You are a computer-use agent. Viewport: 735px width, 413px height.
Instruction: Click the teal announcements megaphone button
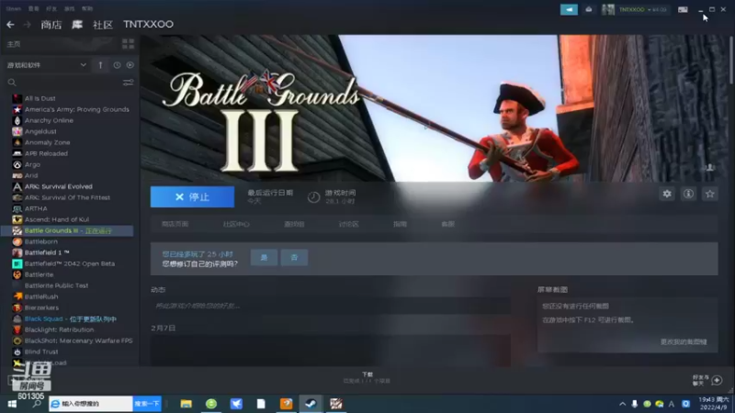click(x=569, y=9)
